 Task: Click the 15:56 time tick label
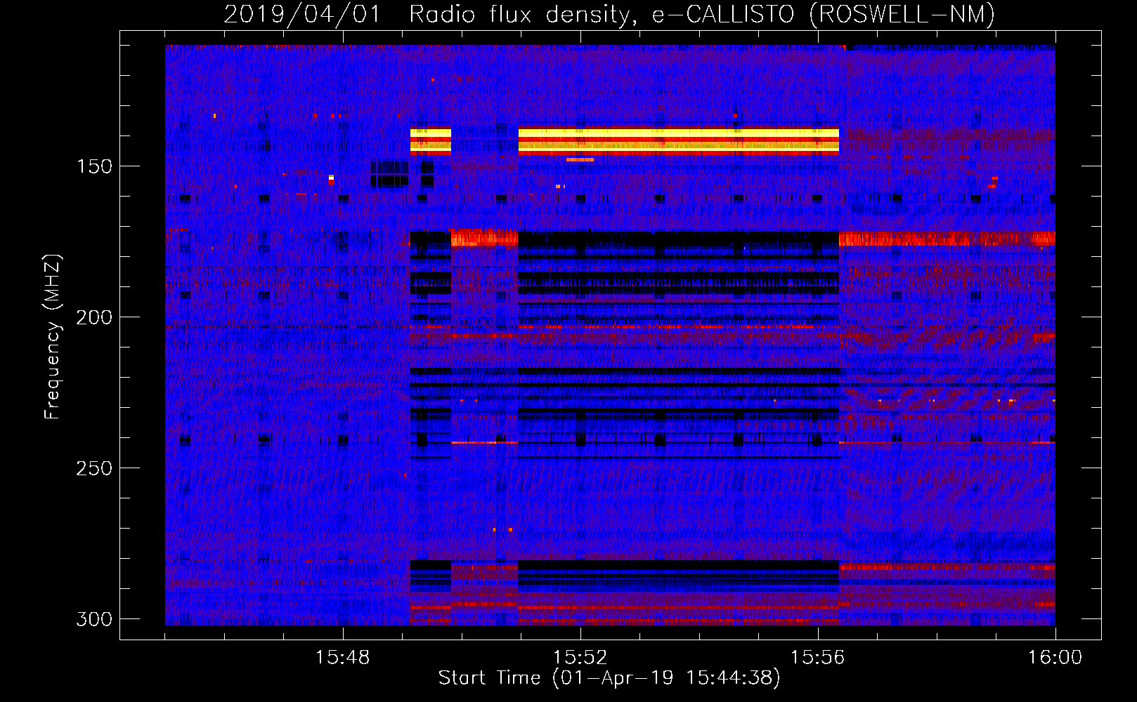[x=818, y=657]
